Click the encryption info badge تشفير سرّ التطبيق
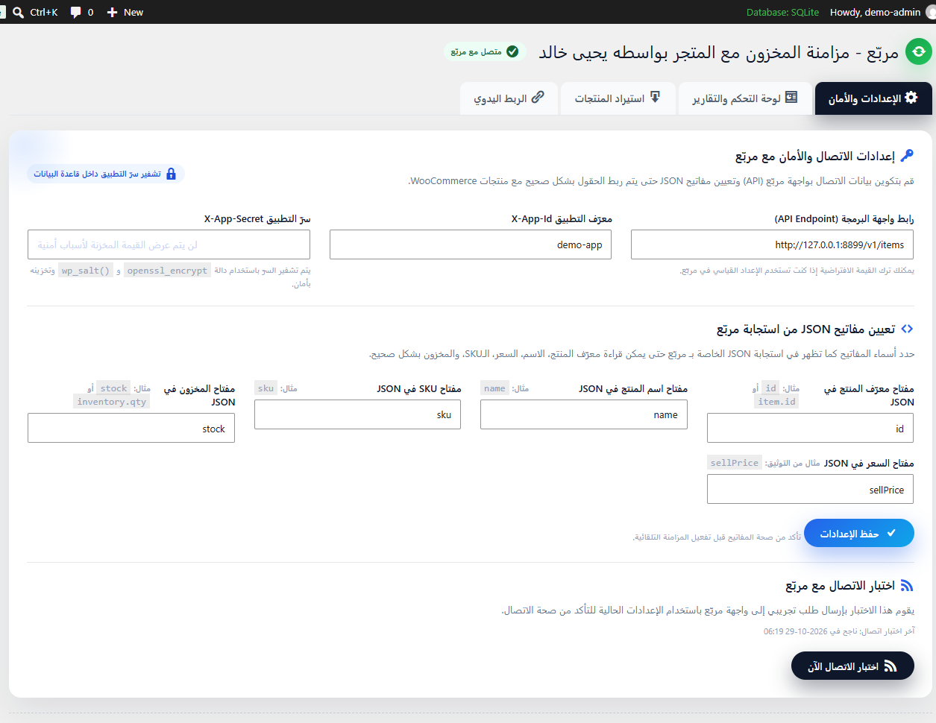 [x=105, y=174]
